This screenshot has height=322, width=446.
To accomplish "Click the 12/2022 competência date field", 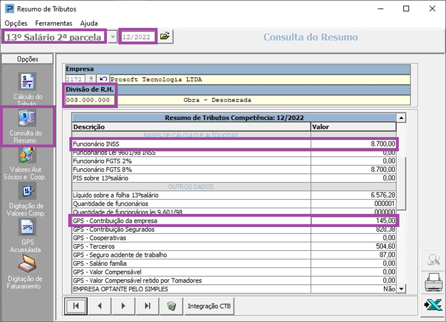I will click(138, 37).
